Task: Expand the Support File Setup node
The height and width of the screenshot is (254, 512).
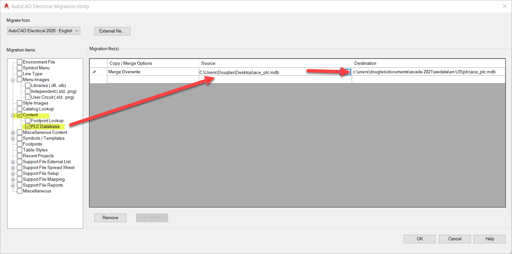Action: point(13,174)
